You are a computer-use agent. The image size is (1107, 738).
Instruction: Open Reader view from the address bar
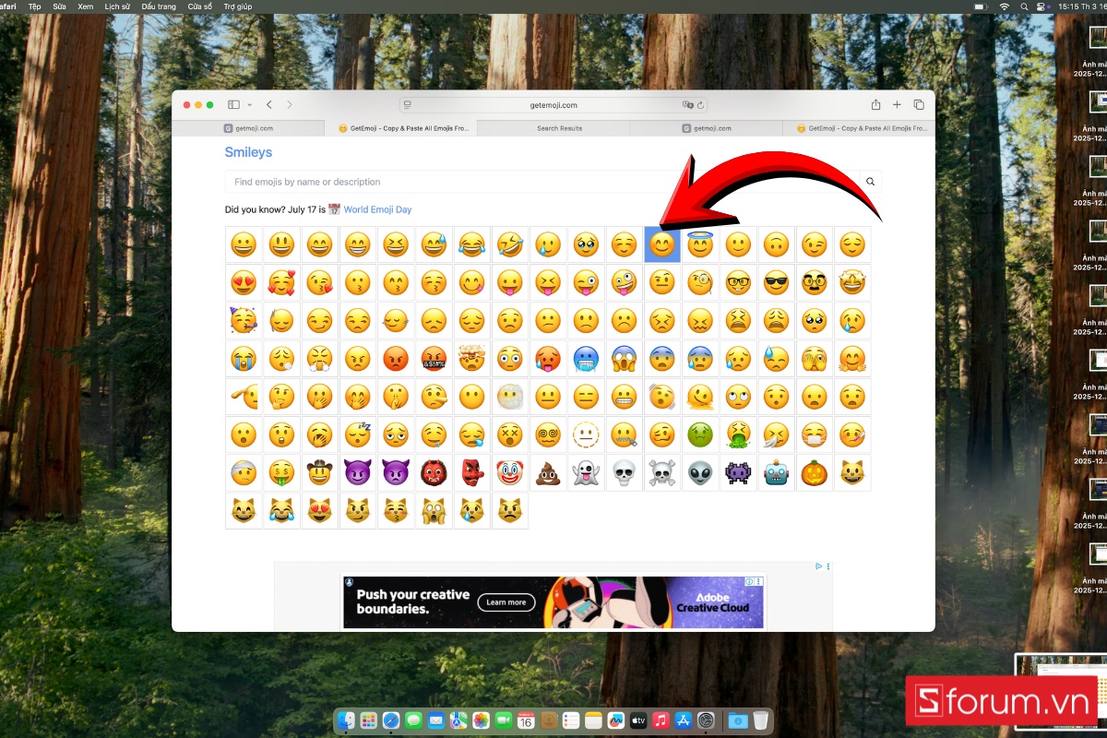(407, 104)
